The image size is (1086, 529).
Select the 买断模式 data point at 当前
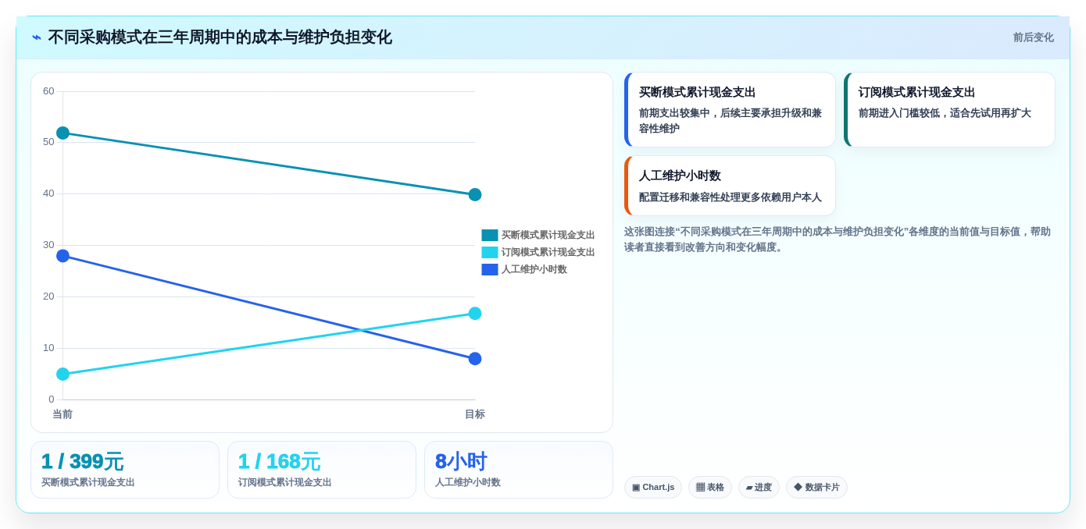pos(63,133)
